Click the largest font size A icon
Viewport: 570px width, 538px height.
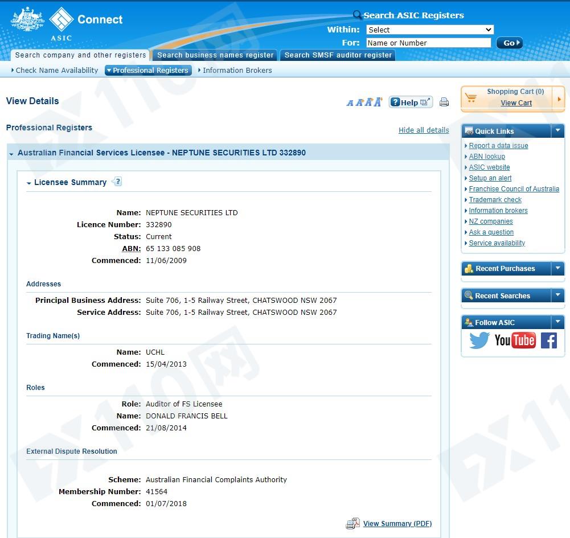tap(379, 102)
